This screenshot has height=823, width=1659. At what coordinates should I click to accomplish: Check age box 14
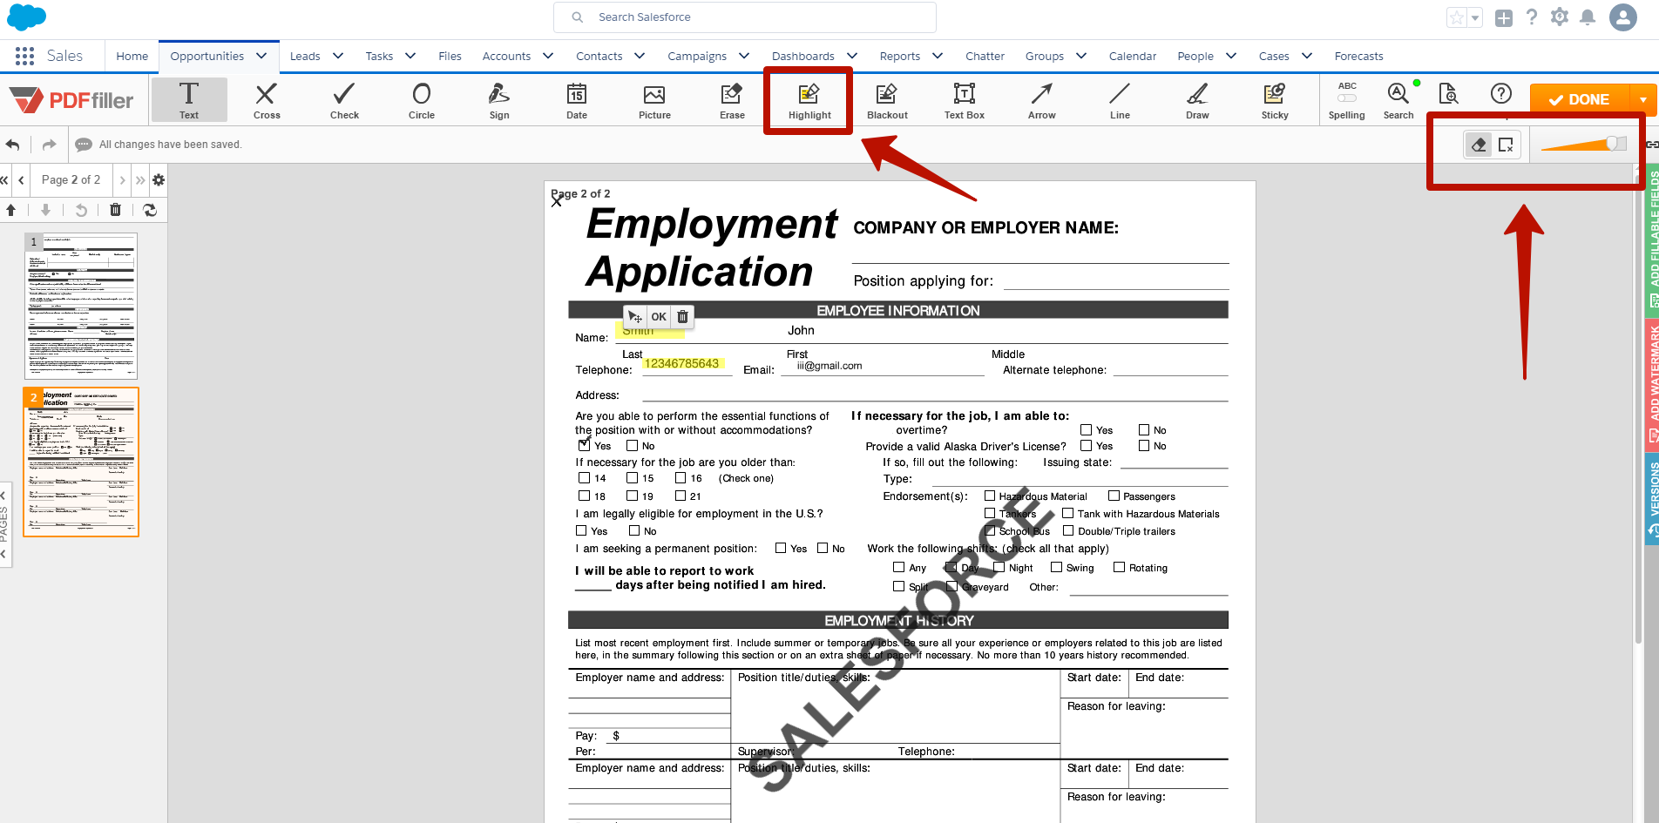point(584,477)
